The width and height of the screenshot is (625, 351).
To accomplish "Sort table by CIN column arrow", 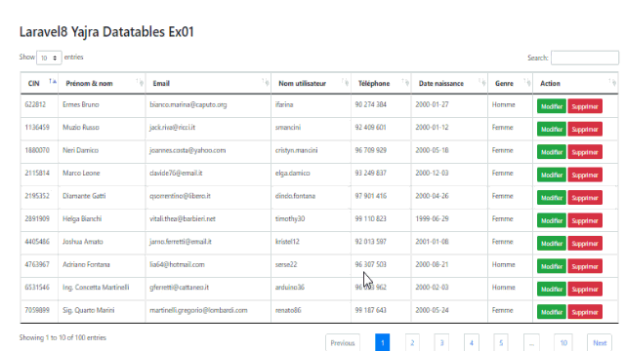I will [x=53, y=82].
